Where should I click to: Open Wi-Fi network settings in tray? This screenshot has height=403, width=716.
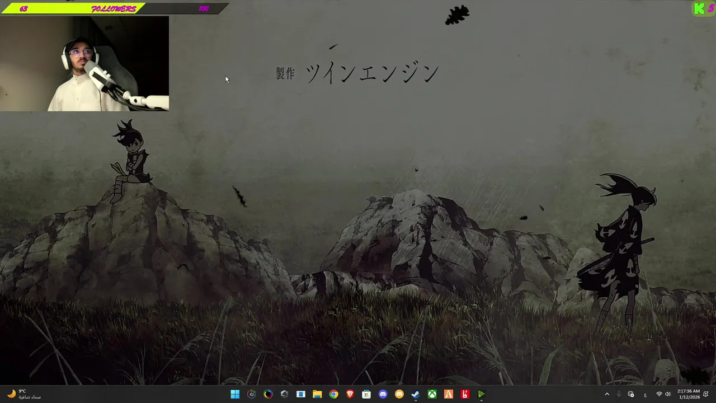(x=659, y=394)
